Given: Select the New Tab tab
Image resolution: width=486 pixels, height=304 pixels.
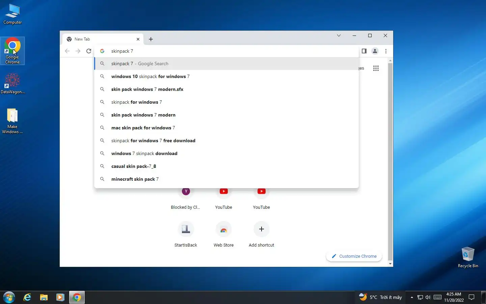Looking at the screenshot, I should coord(103,39).
